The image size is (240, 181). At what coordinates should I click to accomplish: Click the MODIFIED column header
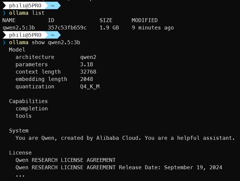(145, 20)
